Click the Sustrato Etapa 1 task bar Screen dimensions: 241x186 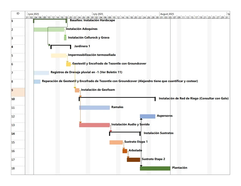coord(116,142)
